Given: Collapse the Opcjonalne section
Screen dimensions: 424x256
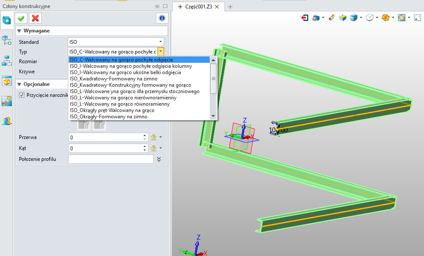Looking at the screenshot, I should 19,84.
